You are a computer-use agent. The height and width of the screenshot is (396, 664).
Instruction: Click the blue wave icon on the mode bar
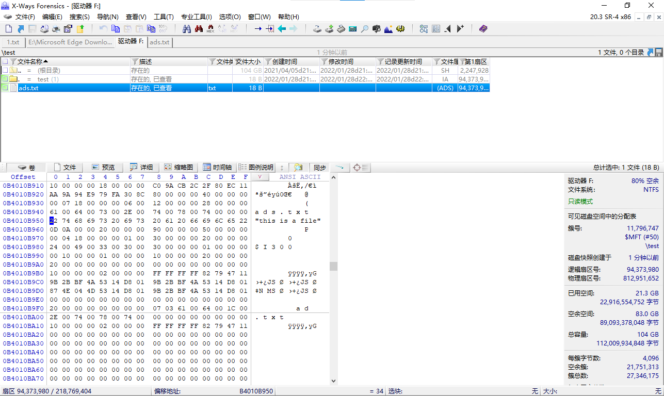tap(339, 168)
